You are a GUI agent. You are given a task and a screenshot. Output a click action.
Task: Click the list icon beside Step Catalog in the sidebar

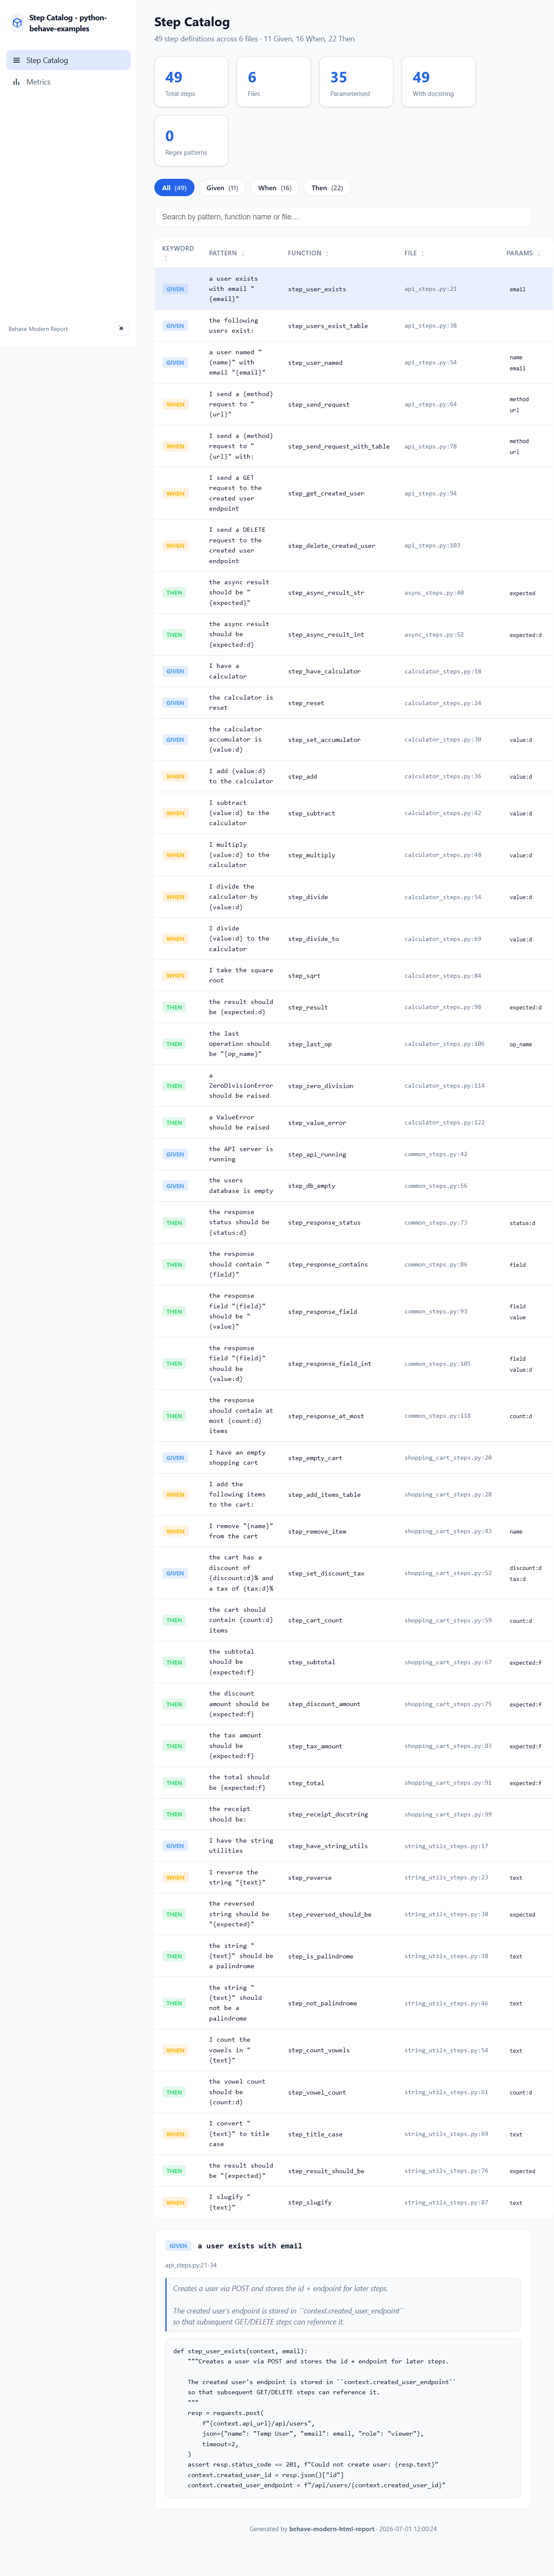tap(16, 60)
